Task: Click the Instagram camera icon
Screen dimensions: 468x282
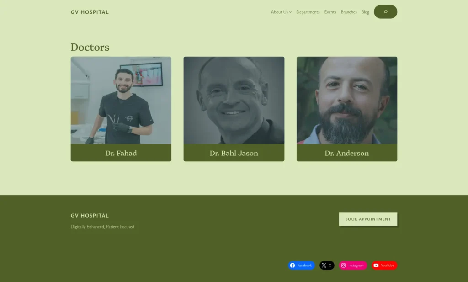Action: 343,265
